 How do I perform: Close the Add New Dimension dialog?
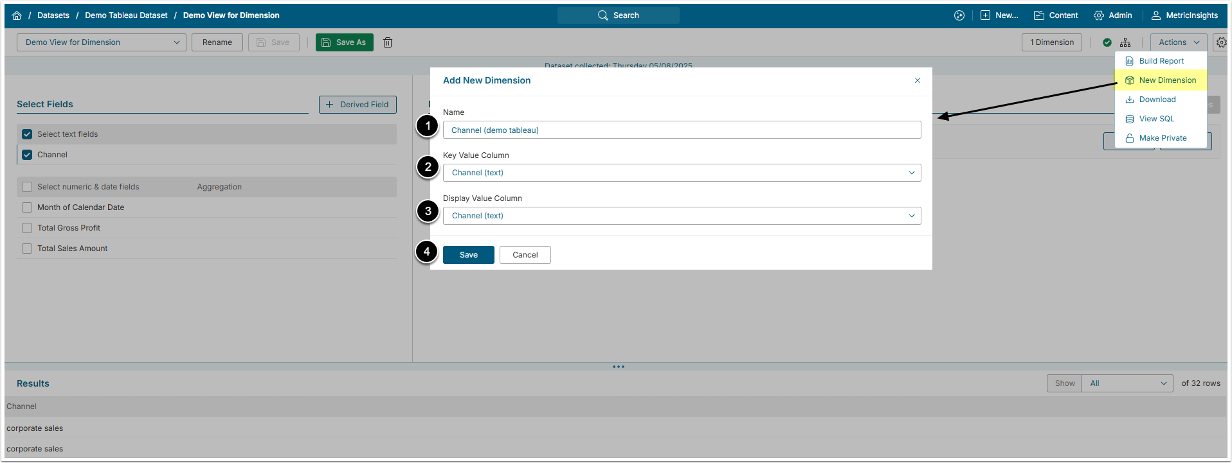pos(918,80)
